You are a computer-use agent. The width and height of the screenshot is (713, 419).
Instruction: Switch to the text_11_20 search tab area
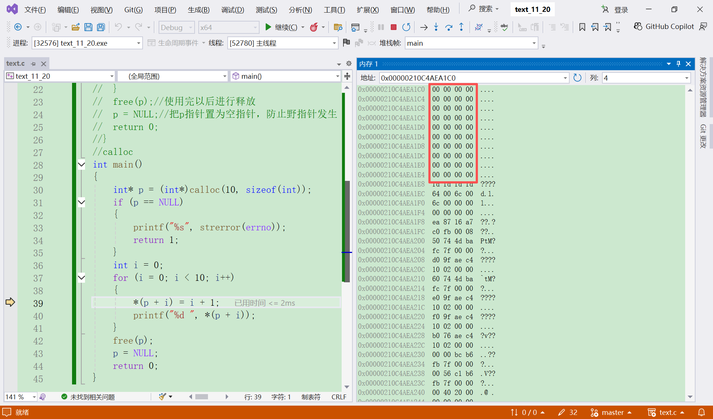[532, 9]
